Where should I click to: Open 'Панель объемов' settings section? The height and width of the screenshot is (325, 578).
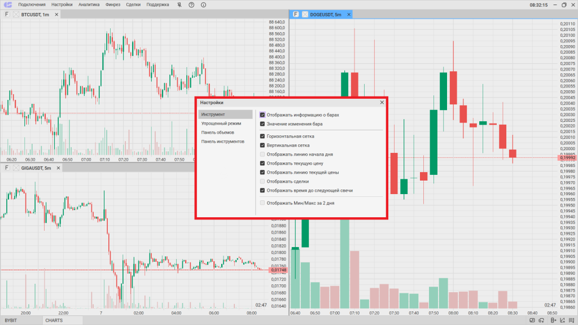pyautogui.click(x=217, y=132)
